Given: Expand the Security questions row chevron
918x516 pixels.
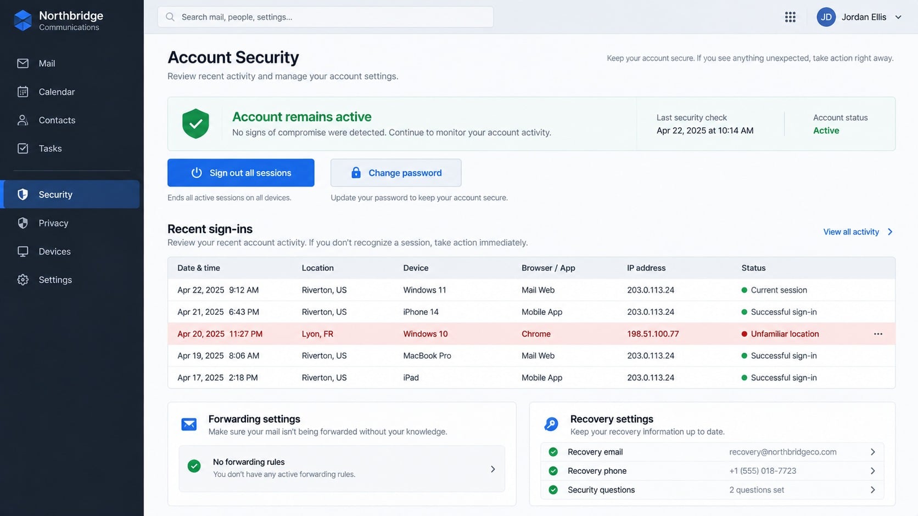Looking at the screenshot, I should tap(872, 490).
